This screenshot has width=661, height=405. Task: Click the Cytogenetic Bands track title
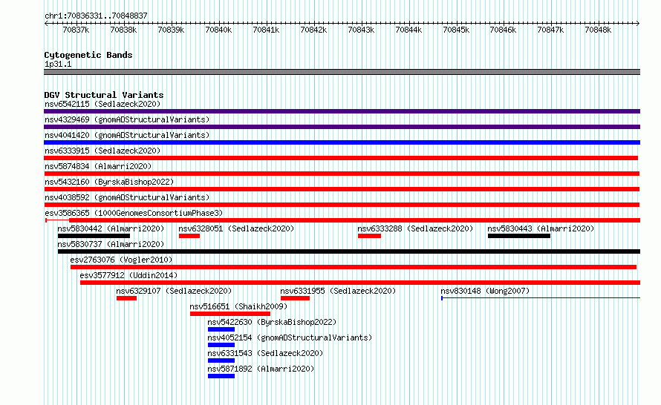(x=88, y=55)
